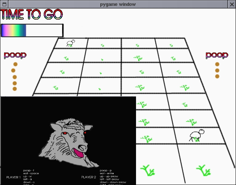Screen dimensions: 236x185
Task: Click the 'eat - enter' control hint
Action: click(x=107, y=173)
